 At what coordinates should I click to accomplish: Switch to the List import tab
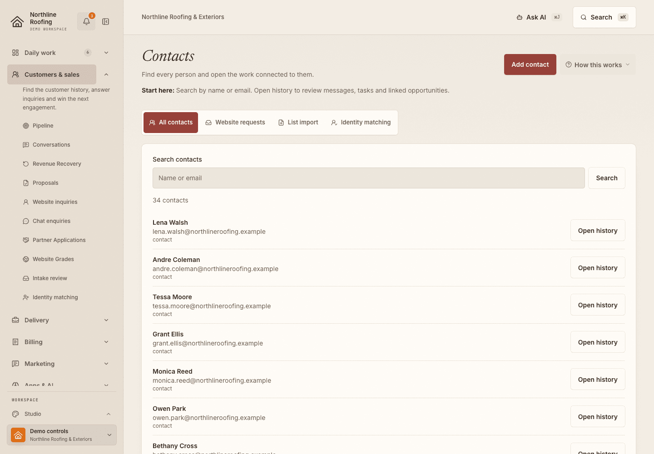coord(298,123)
